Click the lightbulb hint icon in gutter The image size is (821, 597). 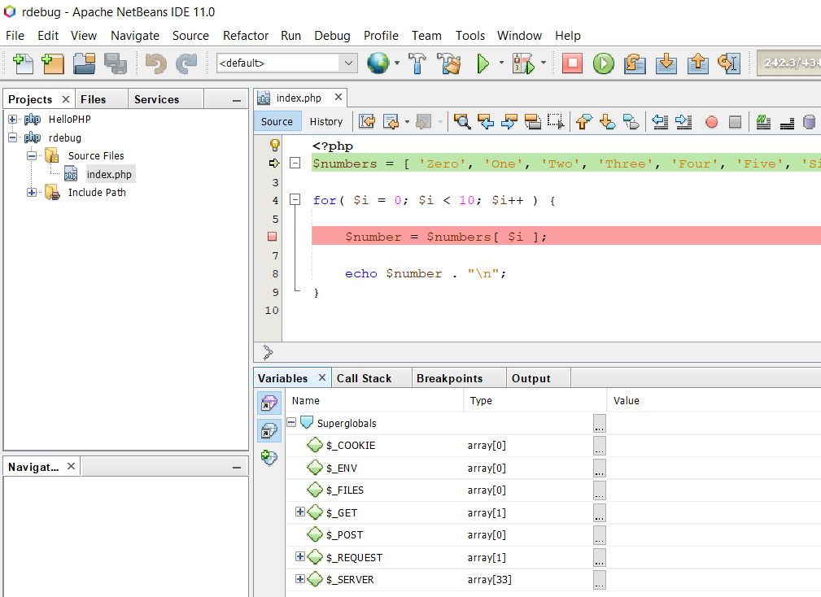(x=274, y=145)
